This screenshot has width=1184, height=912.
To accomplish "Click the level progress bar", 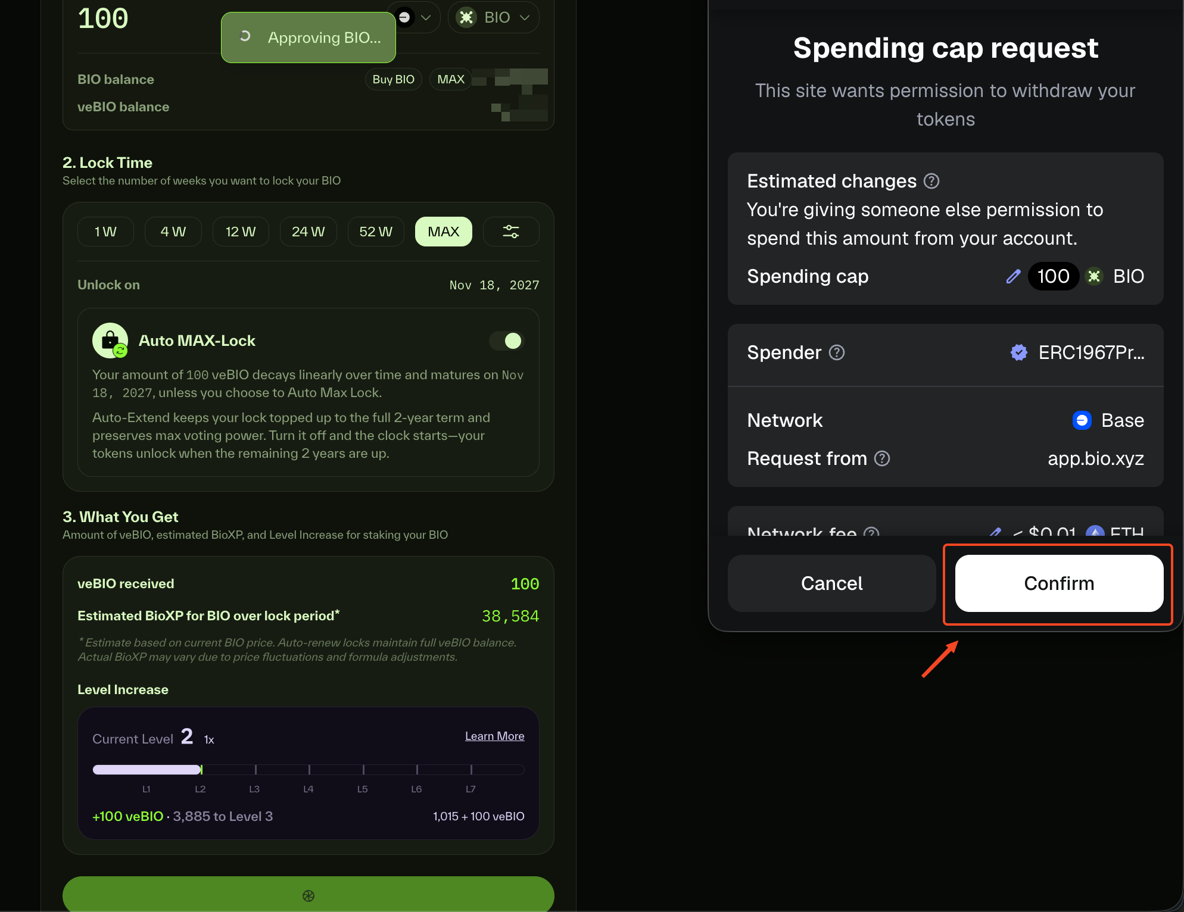I will (308, 770).
